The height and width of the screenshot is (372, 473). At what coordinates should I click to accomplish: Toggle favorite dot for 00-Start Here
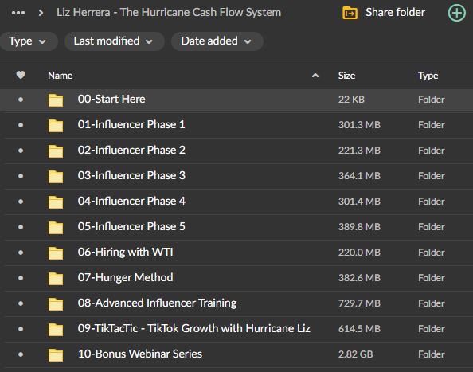[21, 100]
